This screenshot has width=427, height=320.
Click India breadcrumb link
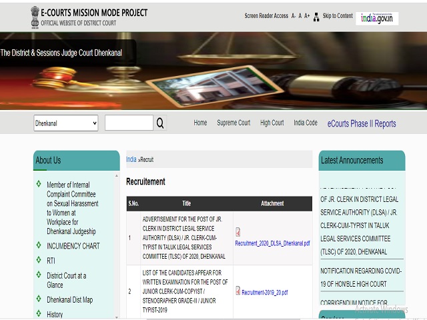coord(131,159)
